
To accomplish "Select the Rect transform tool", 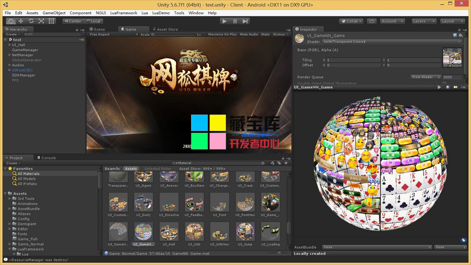I will pyautogui.click(x=51, y=21).
